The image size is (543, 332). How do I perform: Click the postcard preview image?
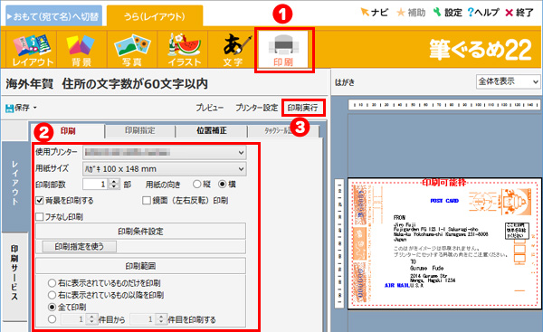click(x=444, y=243)
